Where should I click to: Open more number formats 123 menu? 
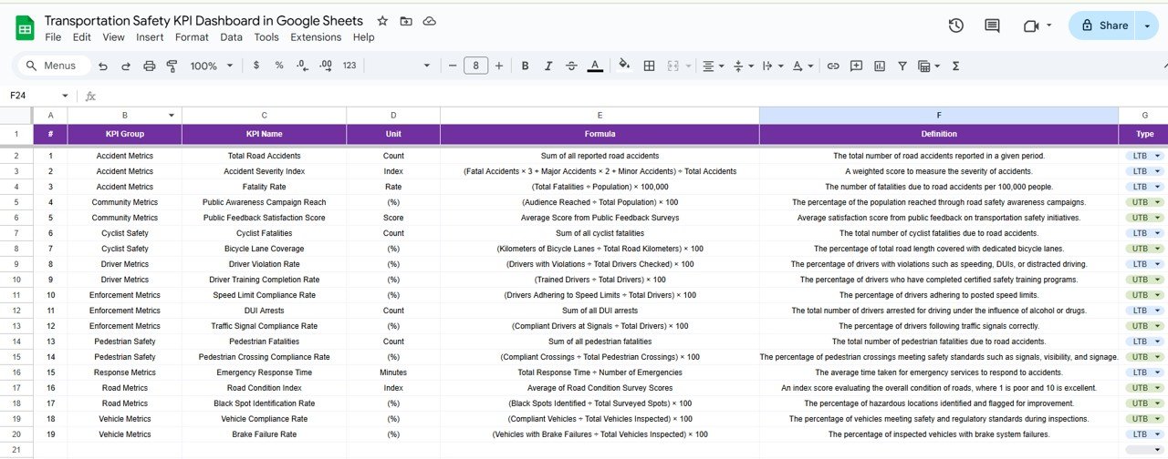point(349,66)
